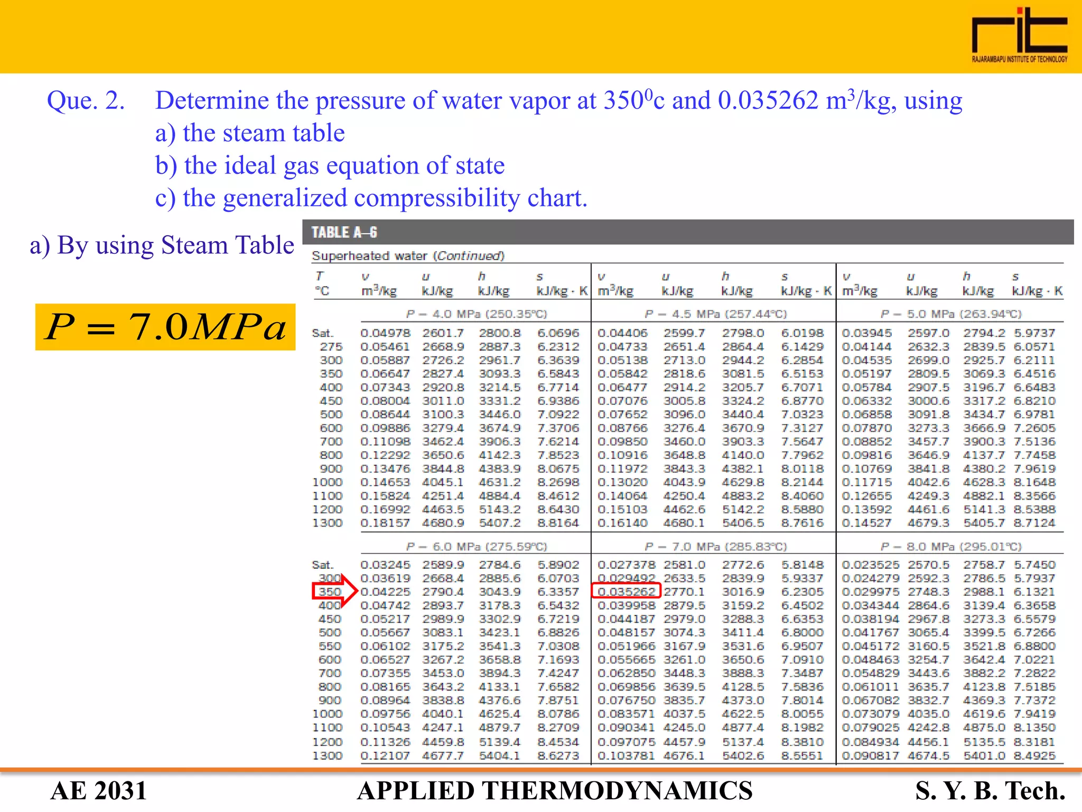Click 'S. Y. B. Tech.' footer text

click(991, 791)
